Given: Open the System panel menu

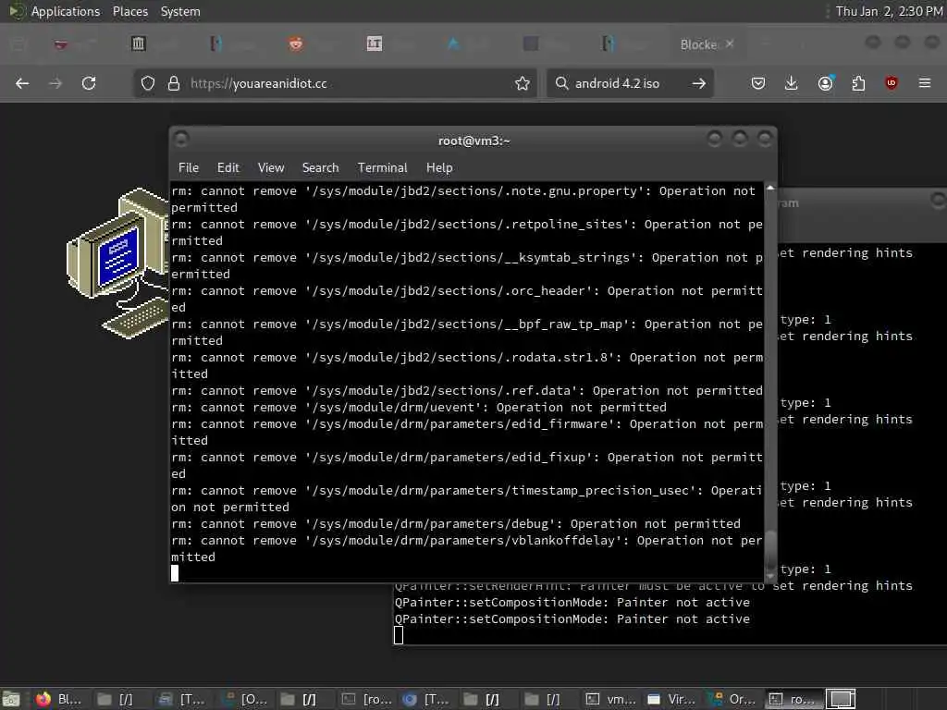Looking at the screenshot, I should [x=180, y=11].
